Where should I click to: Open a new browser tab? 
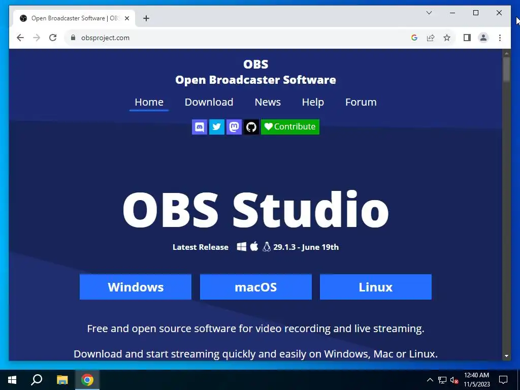point(146,18)
